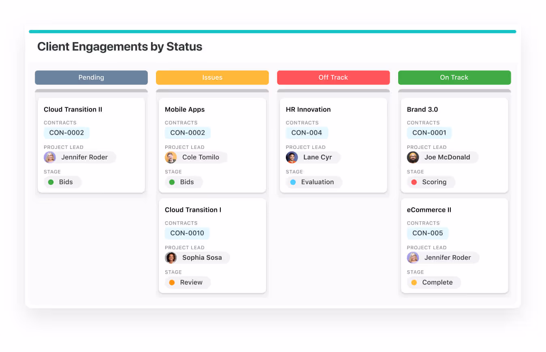Click the Review stage chip

tap(188, 282)
